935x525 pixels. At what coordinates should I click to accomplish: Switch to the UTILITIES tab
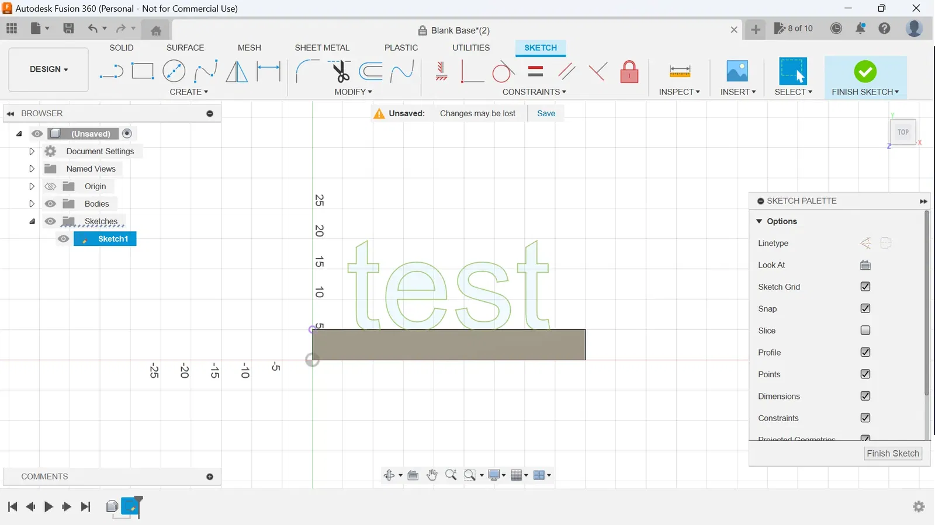[471, 48]
